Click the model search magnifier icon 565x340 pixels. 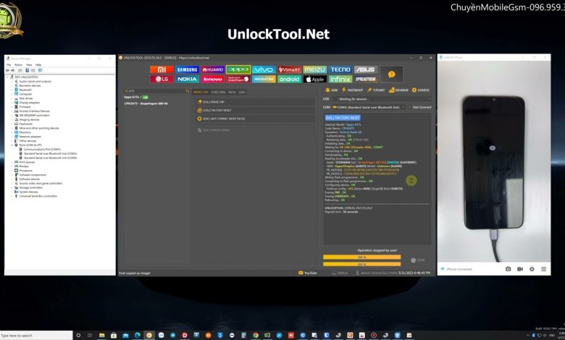(187, 91)
